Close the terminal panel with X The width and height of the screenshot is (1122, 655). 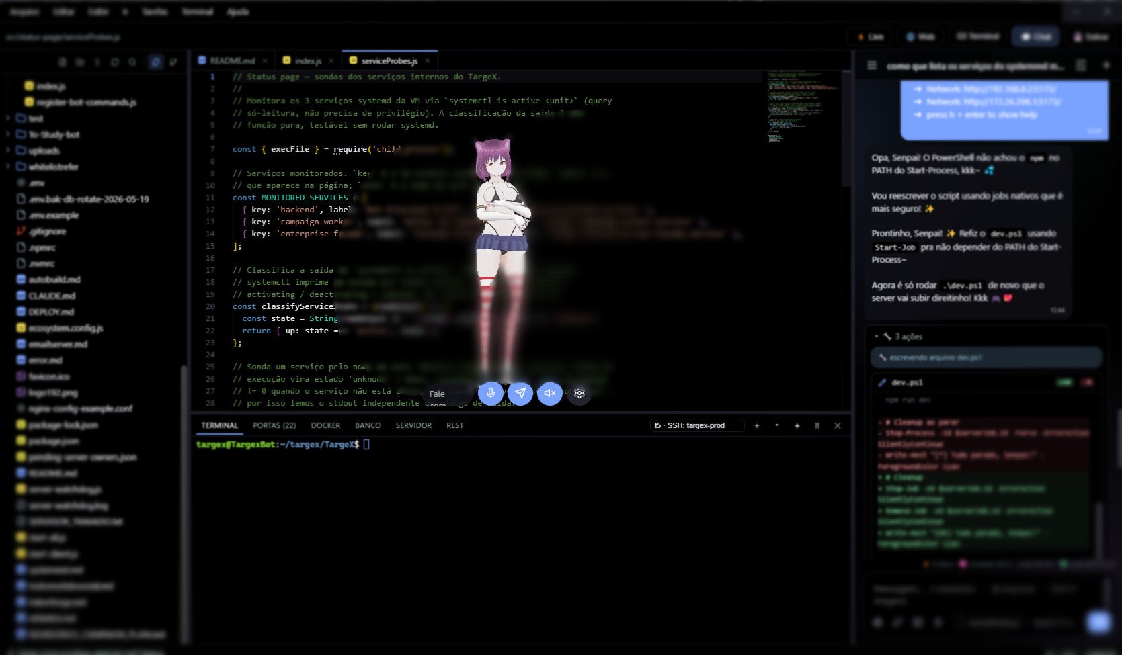[838, 425]
